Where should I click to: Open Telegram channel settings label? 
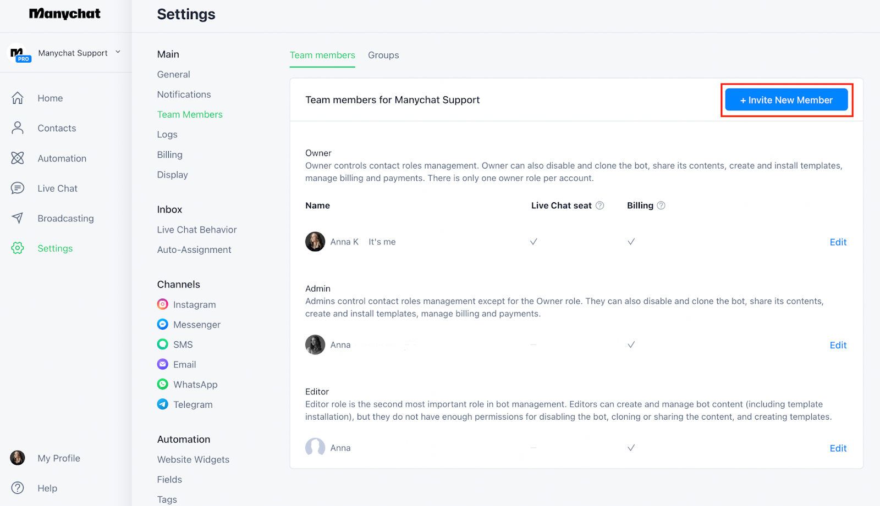pyautogui.click(x=193, y=405)
